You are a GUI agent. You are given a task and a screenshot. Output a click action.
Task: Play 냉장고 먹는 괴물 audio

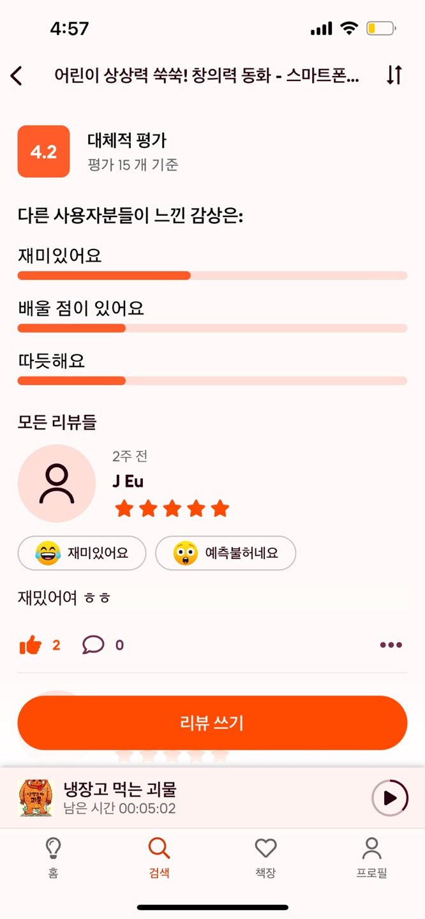[x=389, y=798]
